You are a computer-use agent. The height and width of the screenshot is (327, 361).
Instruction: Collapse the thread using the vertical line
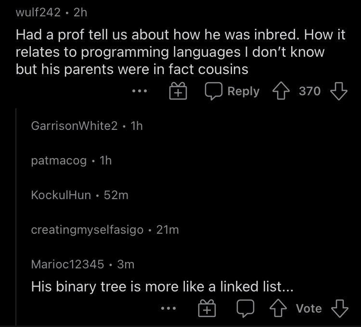16,216
